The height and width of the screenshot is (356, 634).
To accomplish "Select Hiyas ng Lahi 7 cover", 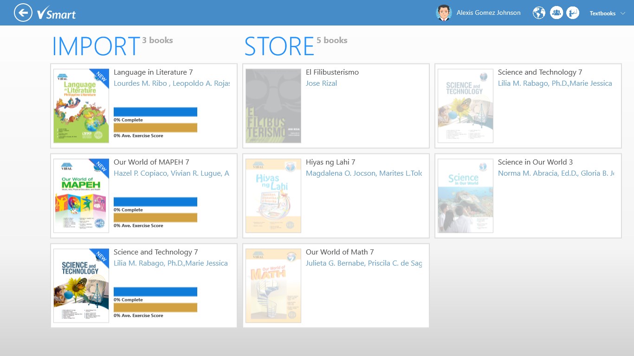I will coord(273,196).
